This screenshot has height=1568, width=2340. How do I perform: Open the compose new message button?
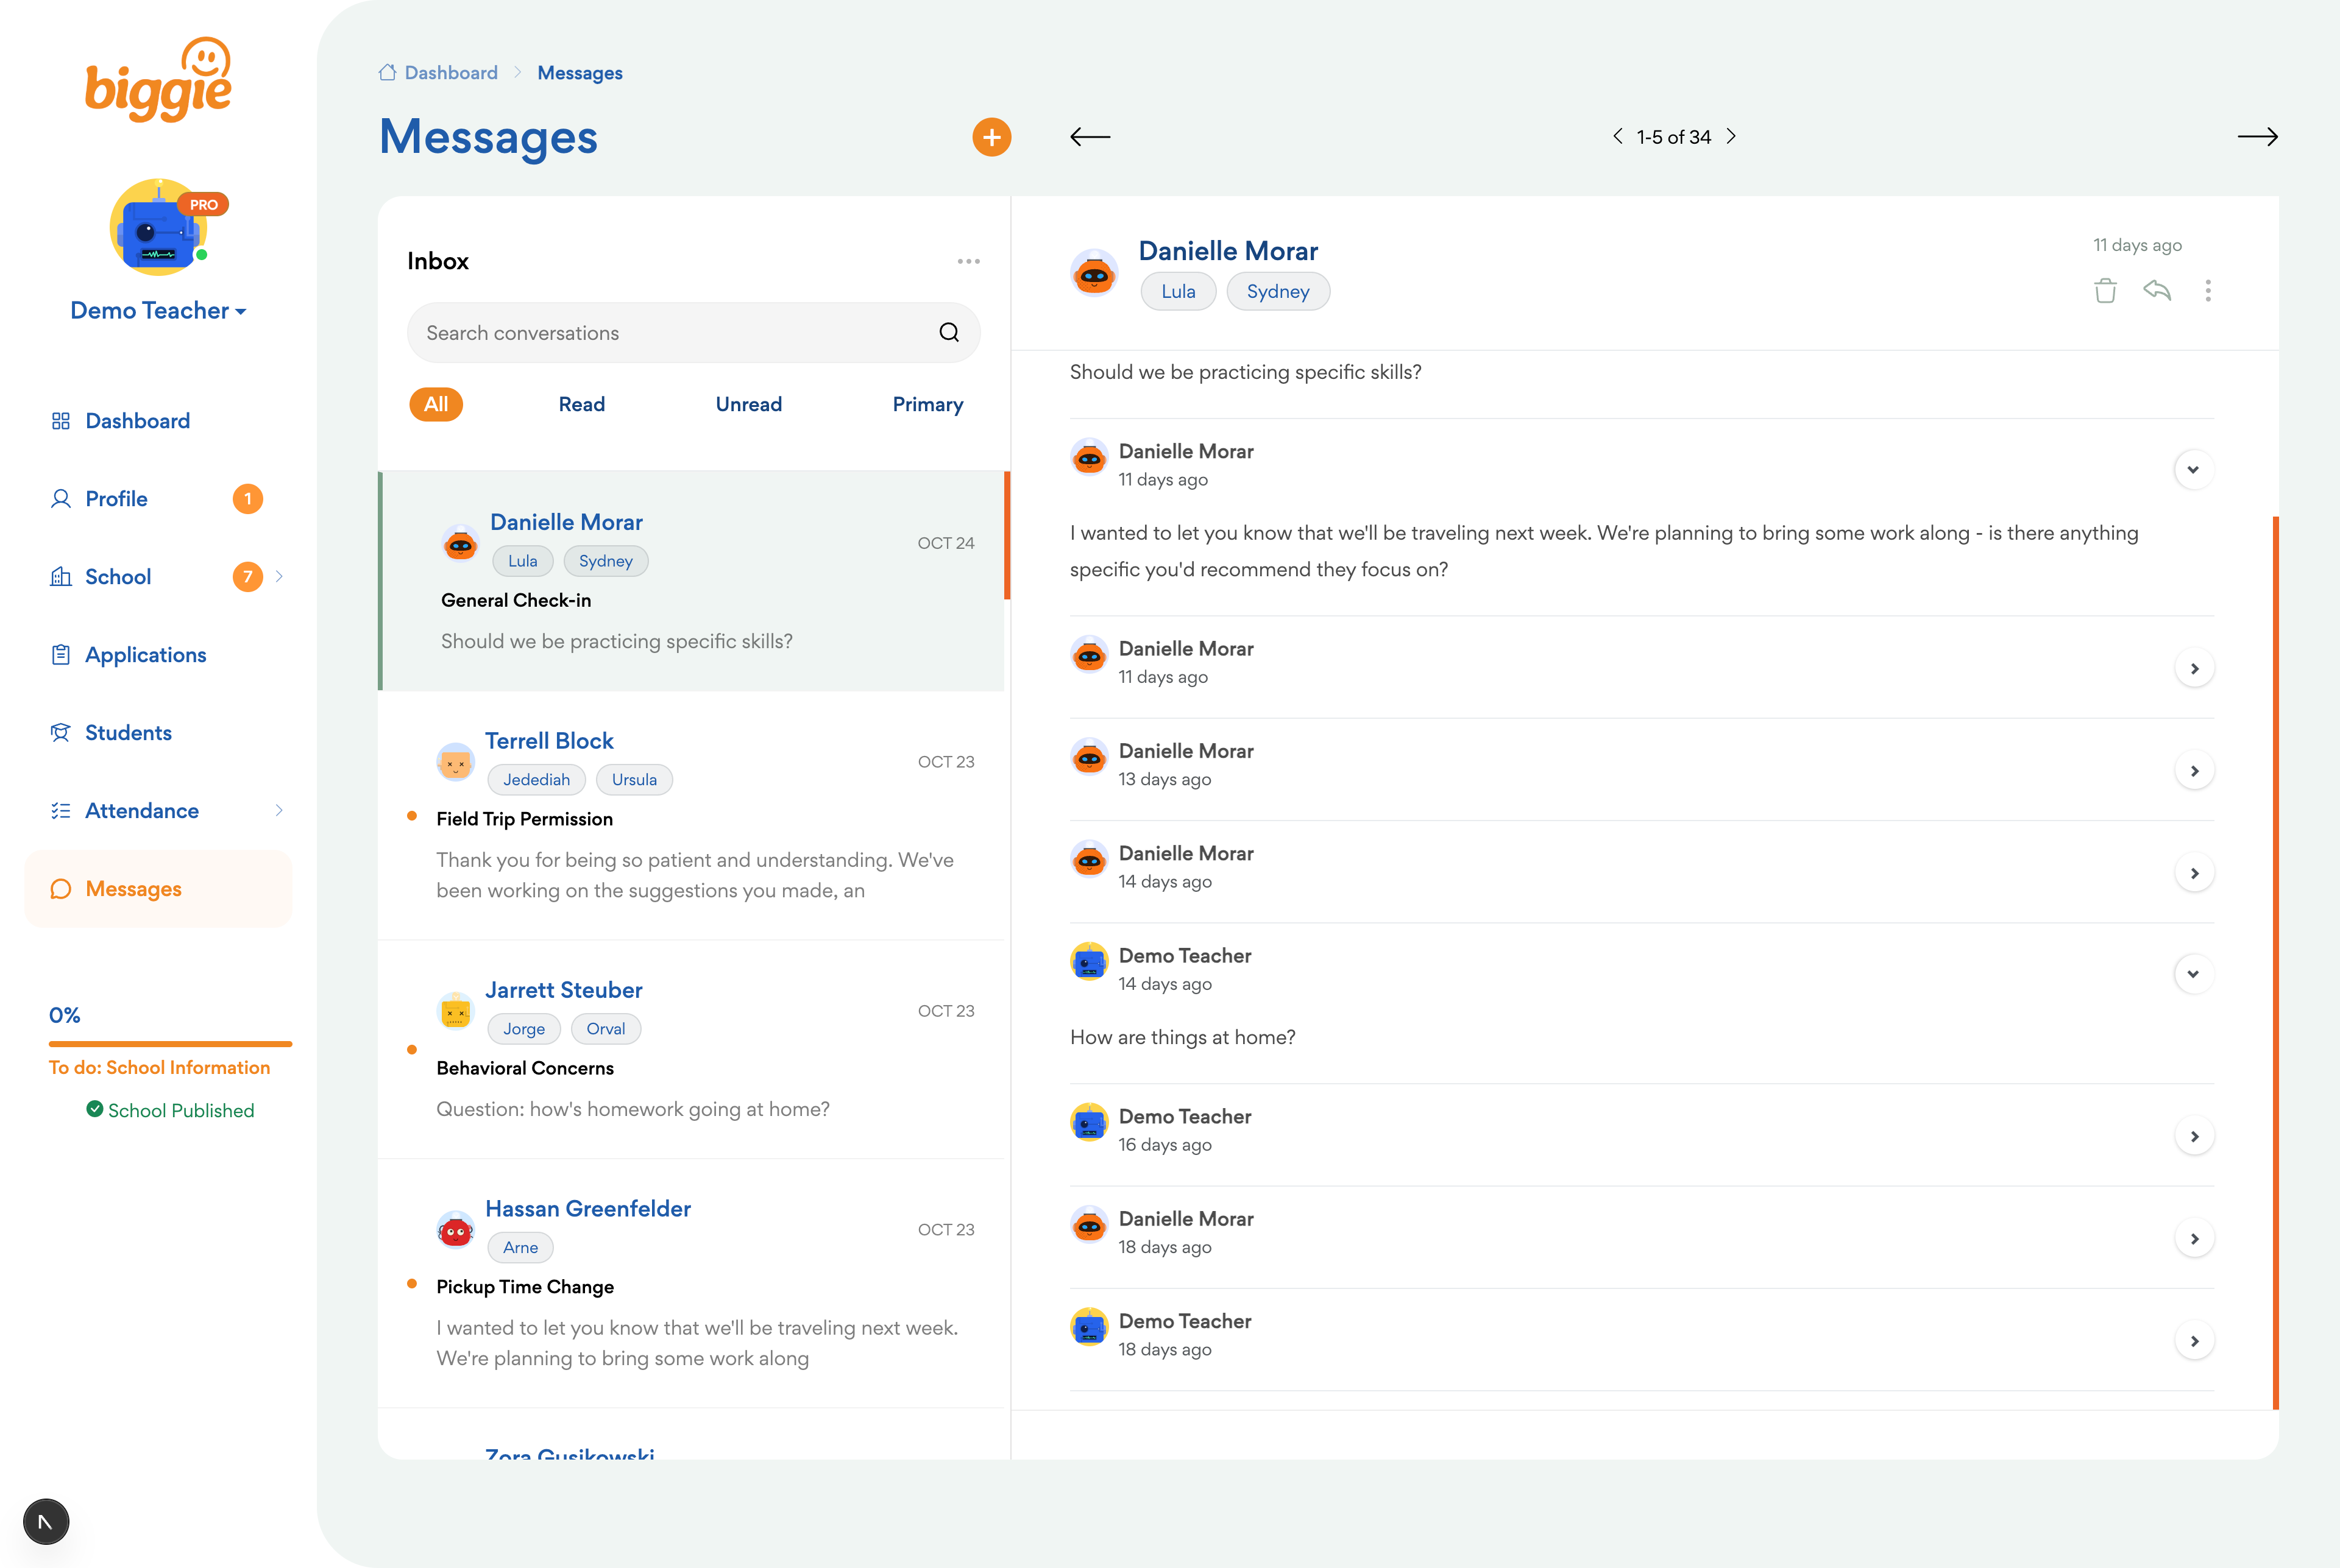point(991,137)
